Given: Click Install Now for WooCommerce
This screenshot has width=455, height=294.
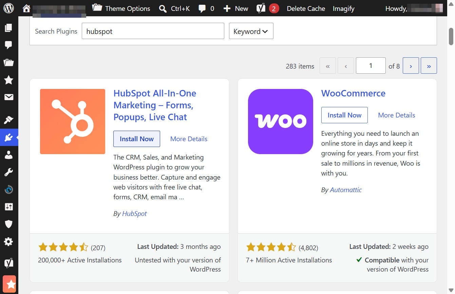Looking at the screenshot, I should pyautogui.click(x=344, y=115).
